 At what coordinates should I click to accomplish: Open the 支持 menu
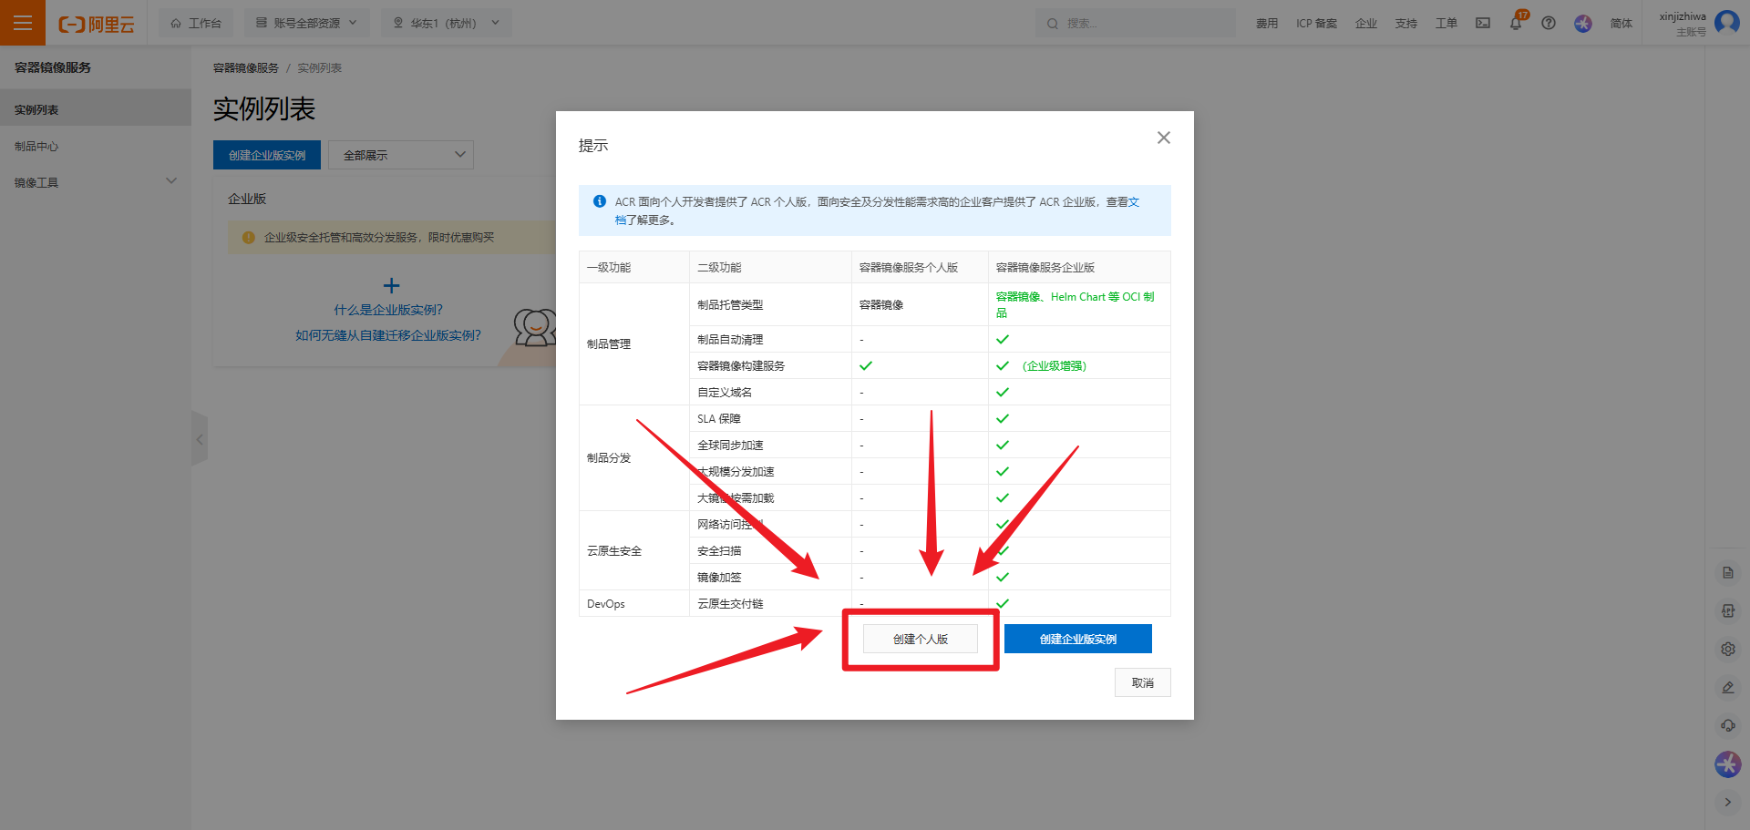[1406, 24]
